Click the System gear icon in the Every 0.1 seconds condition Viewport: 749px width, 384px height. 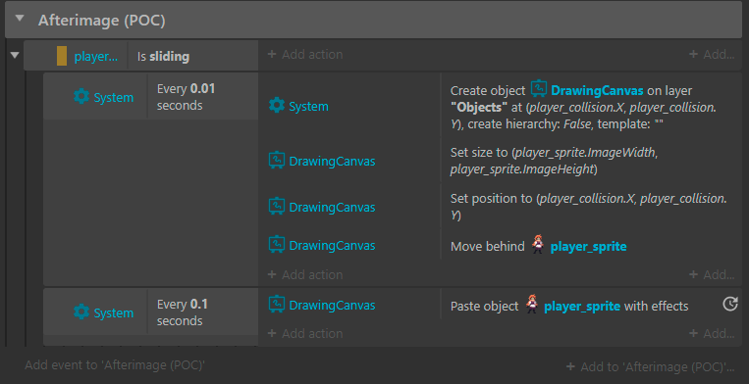point(81,312)
